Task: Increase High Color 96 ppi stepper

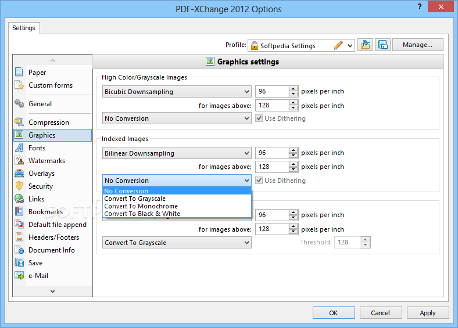Action: click(x=294, y=88)
